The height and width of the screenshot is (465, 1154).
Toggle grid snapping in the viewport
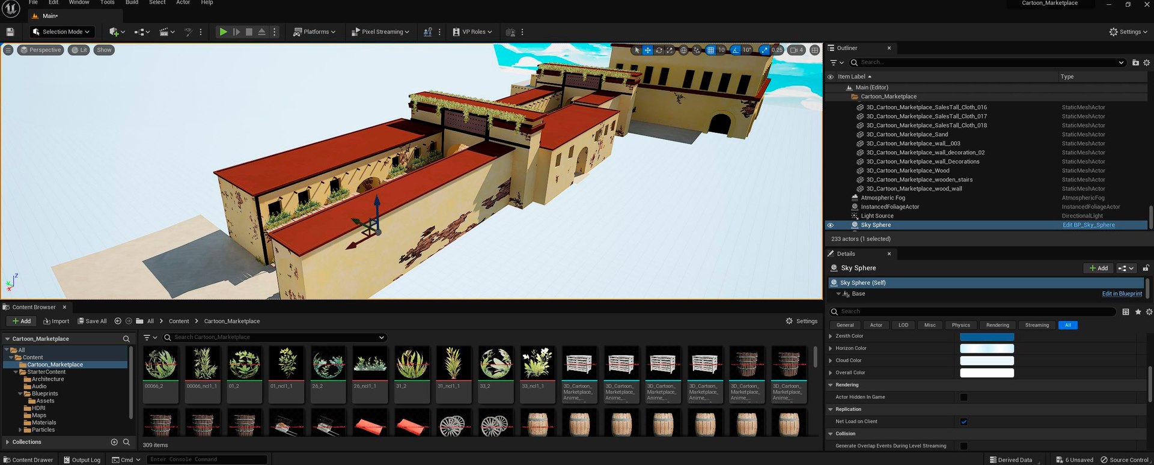click(710, 50)
